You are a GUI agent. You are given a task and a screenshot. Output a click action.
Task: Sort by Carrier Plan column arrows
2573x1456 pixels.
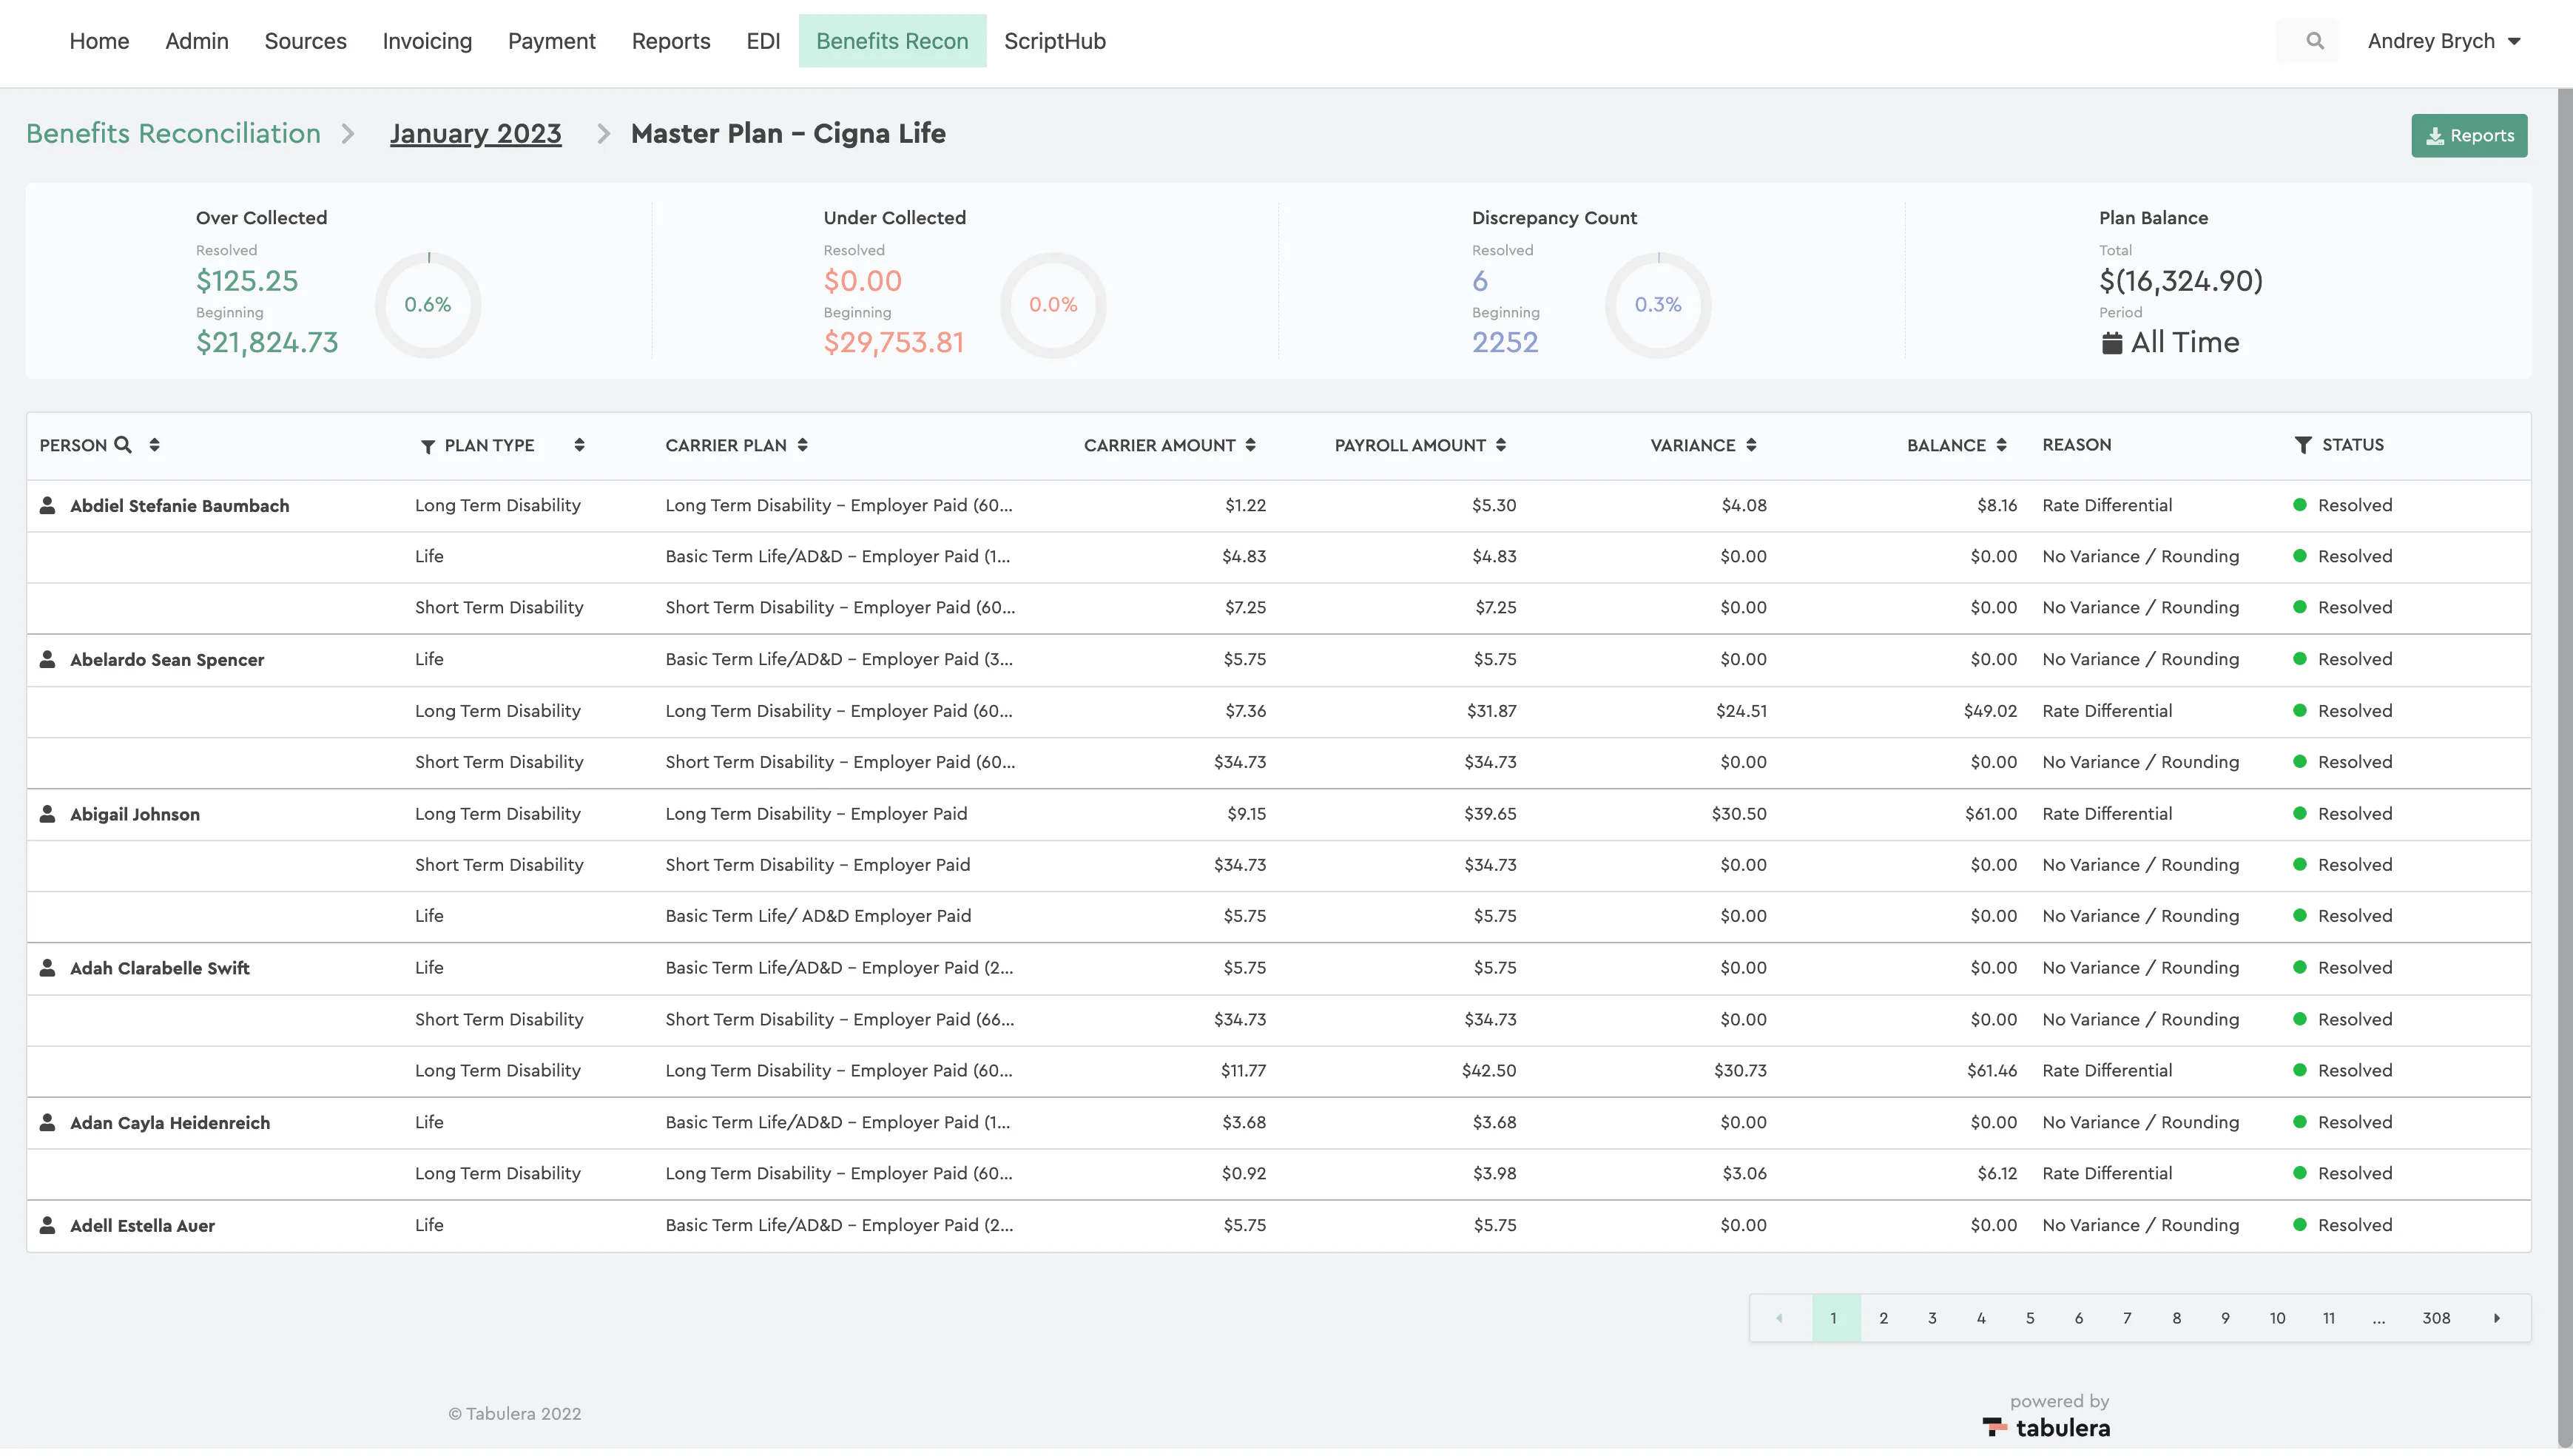point(803,445)
